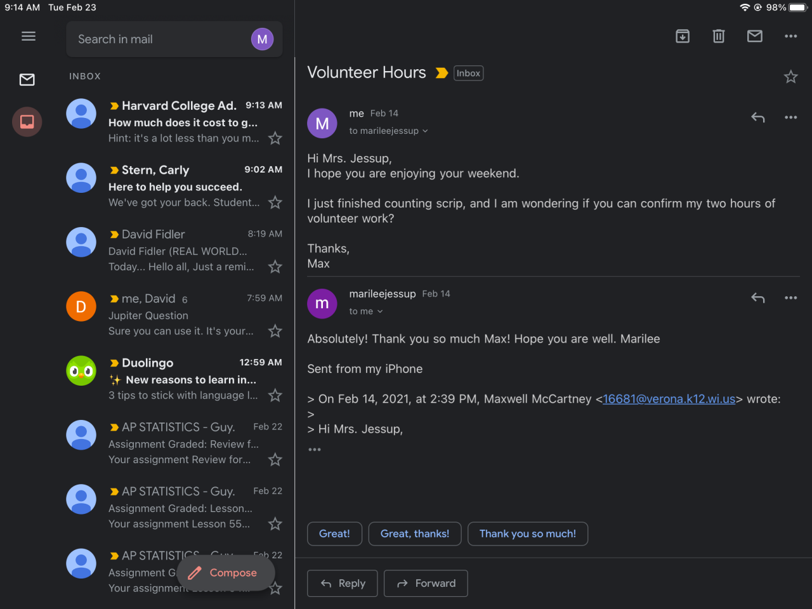Open more options for marileejessup's message

click(x=790, y=298)
